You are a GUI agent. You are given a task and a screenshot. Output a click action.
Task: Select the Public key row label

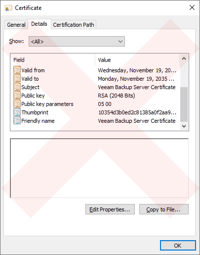33,96
